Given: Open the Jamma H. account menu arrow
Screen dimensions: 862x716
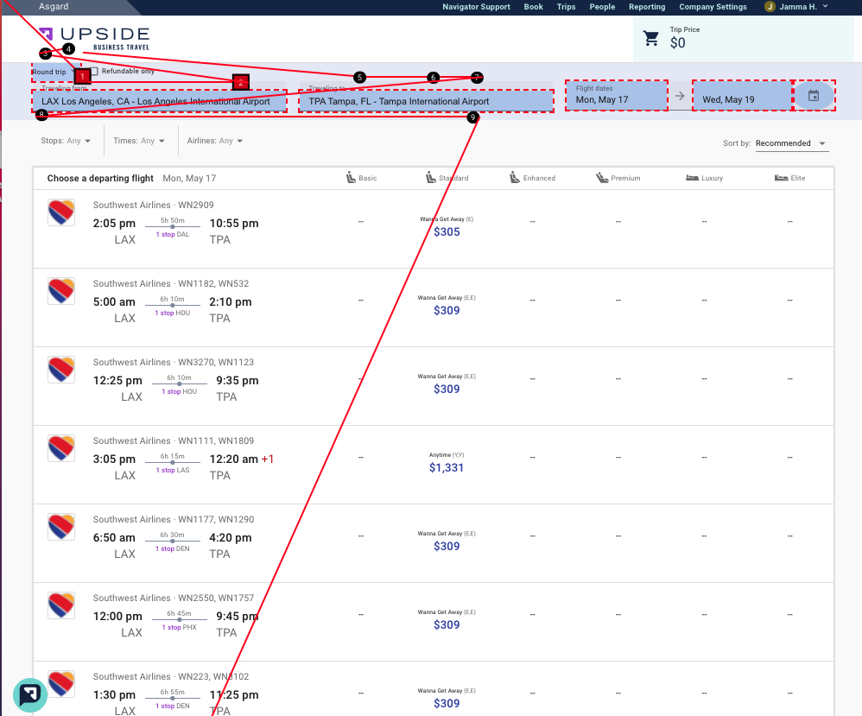Looking at the screenshot, I should click(x=825, y=6).
